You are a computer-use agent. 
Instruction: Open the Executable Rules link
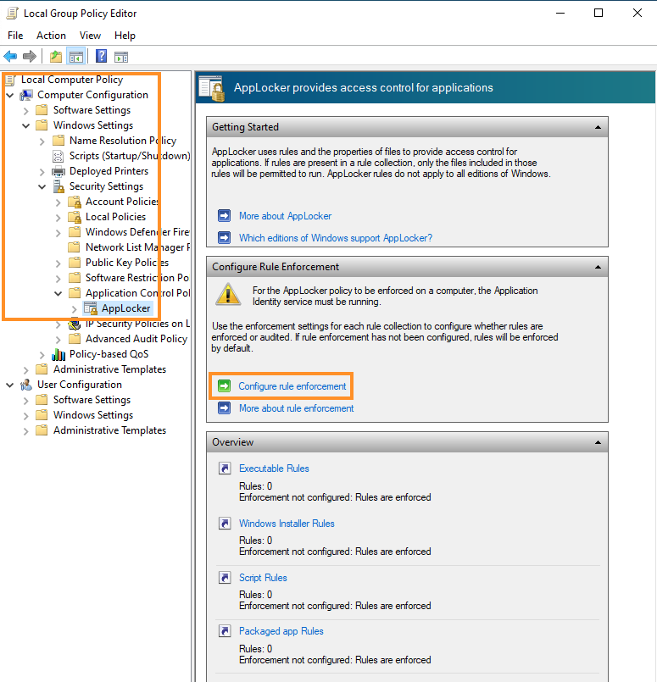click(x=274, y=469)
